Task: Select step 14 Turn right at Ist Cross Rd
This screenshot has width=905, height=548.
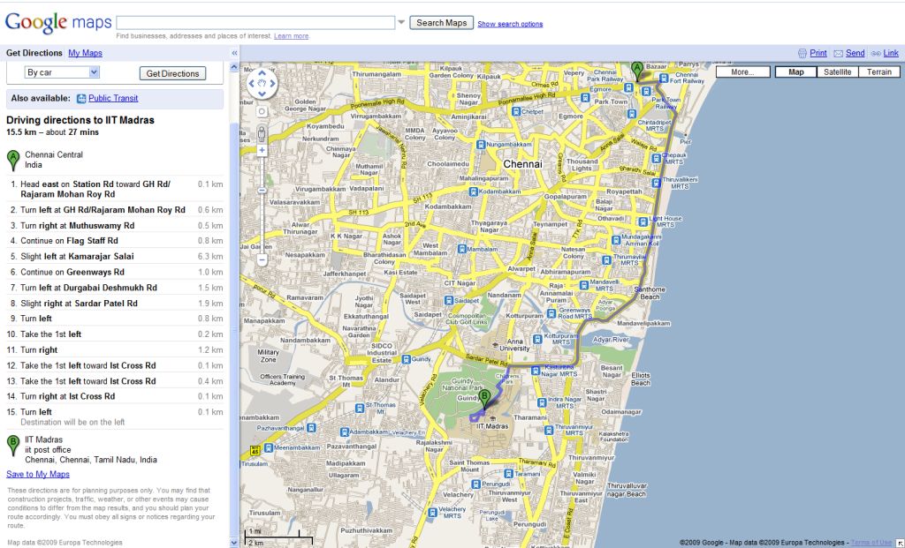Action: click(114, 396)
